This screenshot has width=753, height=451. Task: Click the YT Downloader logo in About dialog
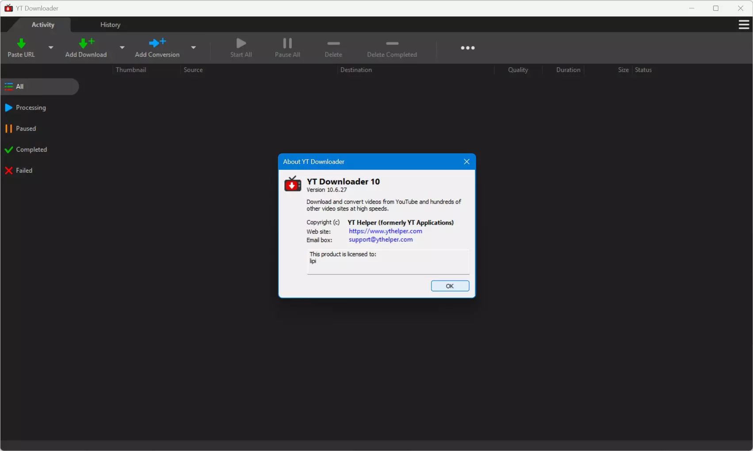(x=292, y=184)
